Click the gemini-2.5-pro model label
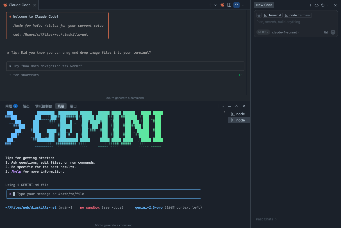341x228 pixels. pyautogui.click(x=149, y=207)
